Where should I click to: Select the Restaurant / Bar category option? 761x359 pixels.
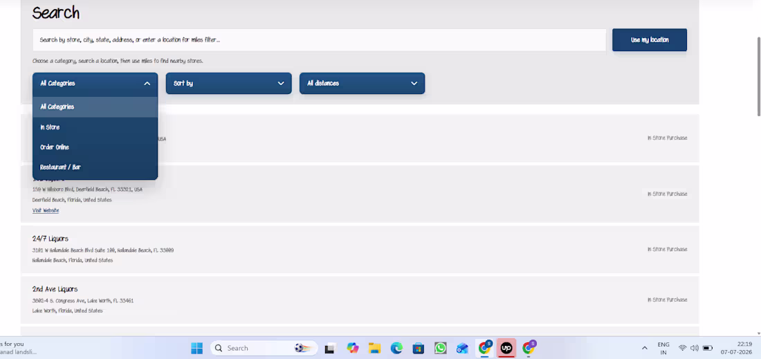click(95, 167)
